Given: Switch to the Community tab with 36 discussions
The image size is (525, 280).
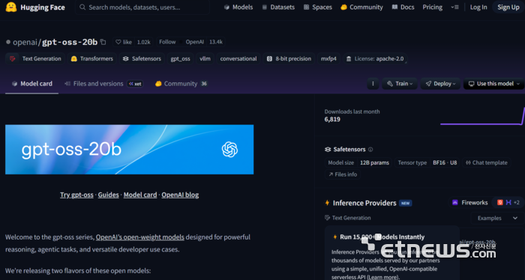Looking at the screenshot, I should 181,84.
